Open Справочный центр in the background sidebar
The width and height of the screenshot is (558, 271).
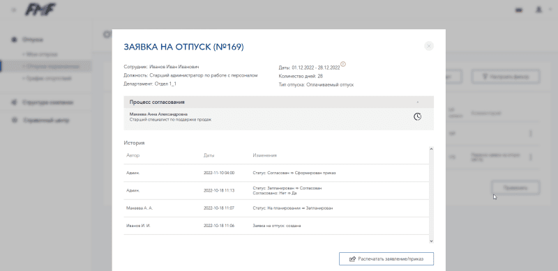click(x=46, y=121)
